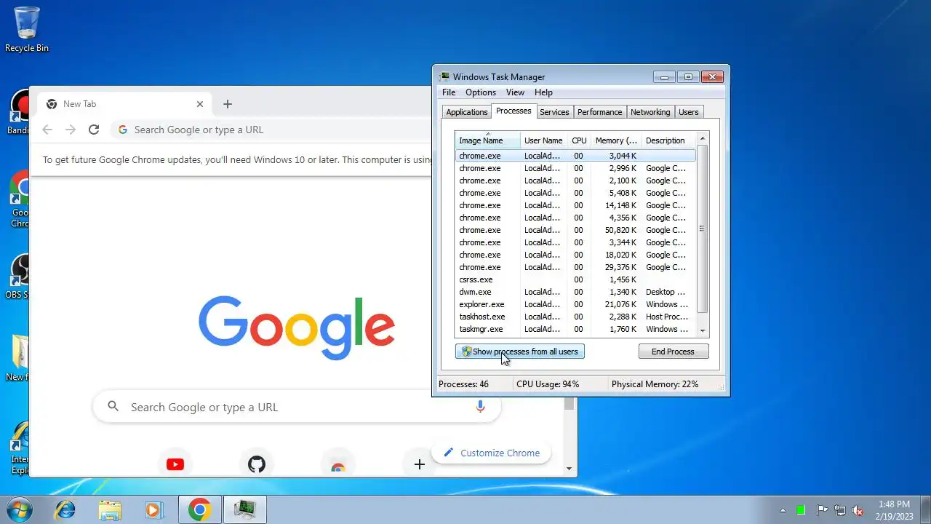Screen dimensions: 931x524
Task: Click Show processes from all users
Action: [519, 352]
